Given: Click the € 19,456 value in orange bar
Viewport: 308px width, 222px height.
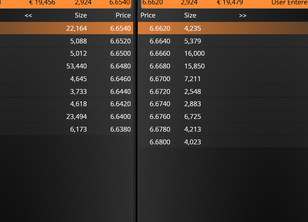Looking at the screenshot, I should point(42,2).
